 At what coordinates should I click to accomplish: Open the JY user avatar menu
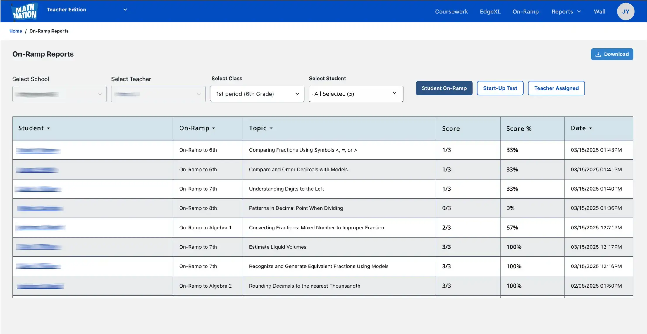(x=625, y=12)
